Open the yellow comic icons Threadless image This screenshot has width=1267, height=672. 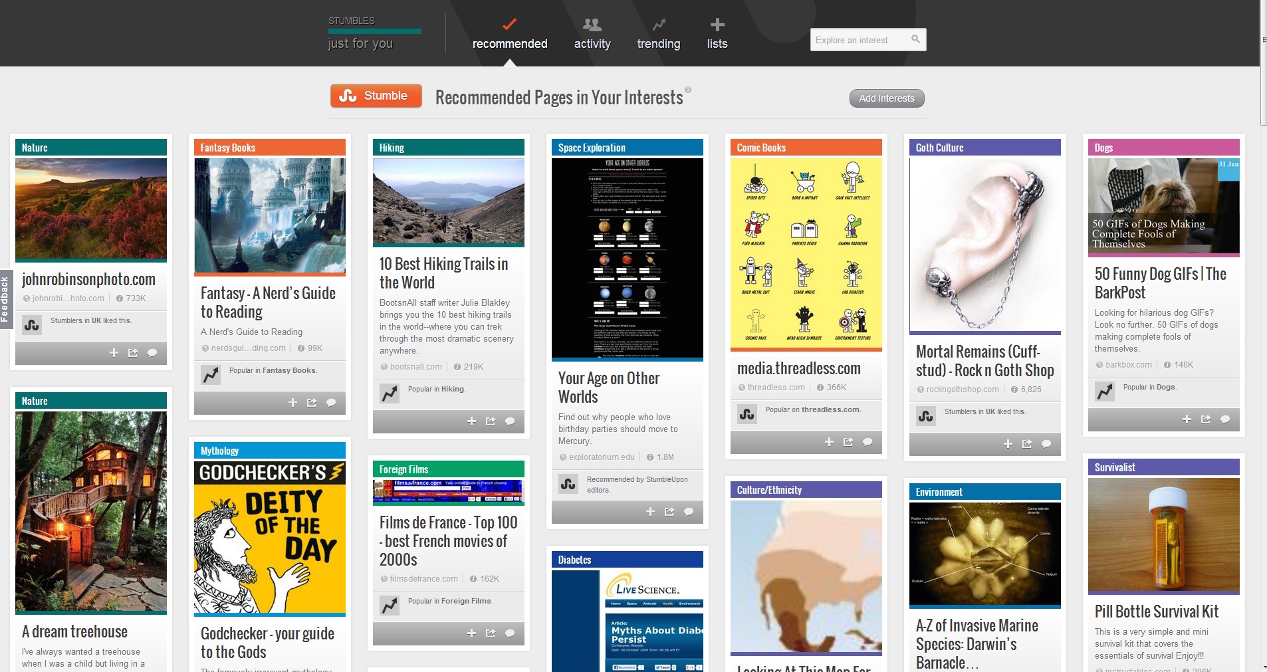click(x=806, y=253)
